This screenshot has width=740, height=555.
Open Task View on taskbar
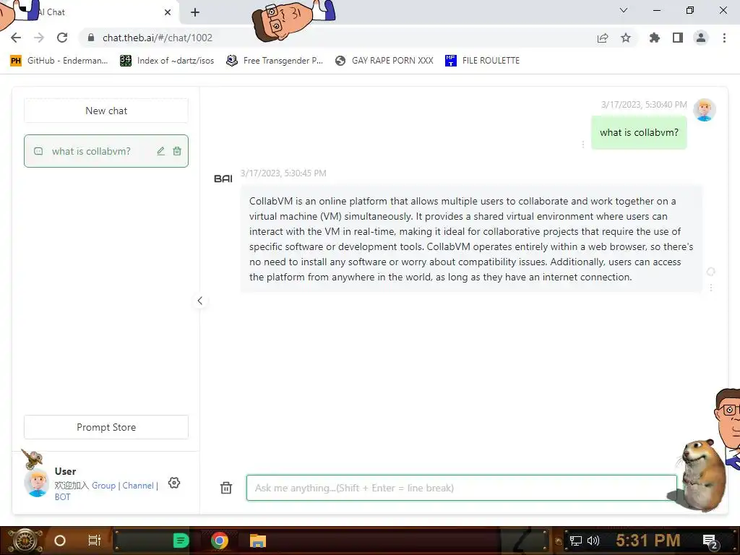click(95, 541)
